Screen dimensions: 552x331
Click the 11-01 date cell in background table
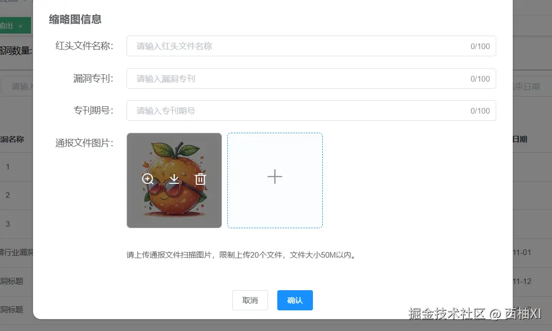click(x=522, y=253)
